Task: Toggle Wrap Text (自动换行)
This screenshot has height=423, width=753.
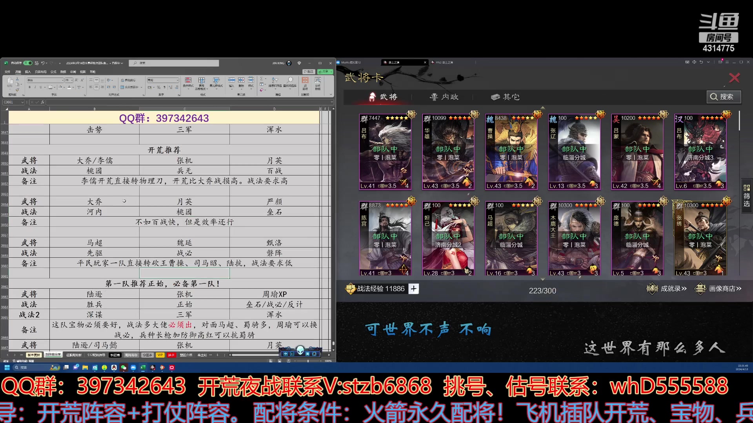Action: [128, 80]
